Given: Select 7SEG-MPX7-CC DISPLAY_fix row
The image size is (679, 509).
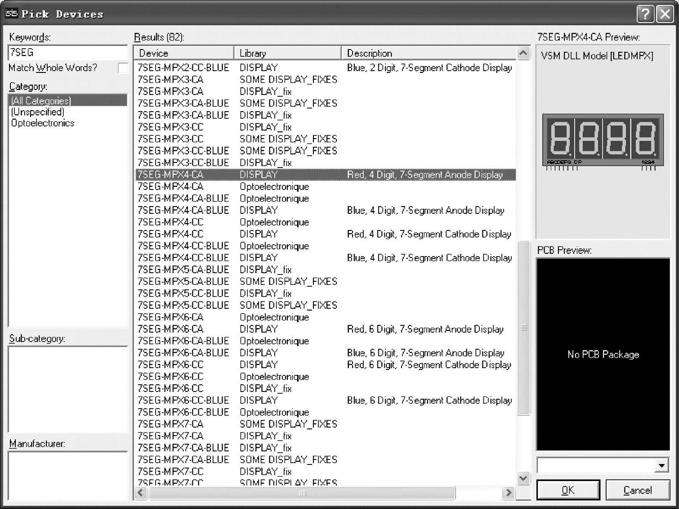Looking at the screenshot, I should [326, 472].
